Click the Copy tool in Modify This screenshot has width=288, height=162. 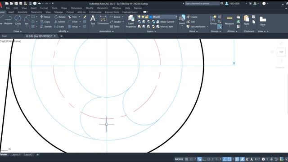[x=45, y=22]
